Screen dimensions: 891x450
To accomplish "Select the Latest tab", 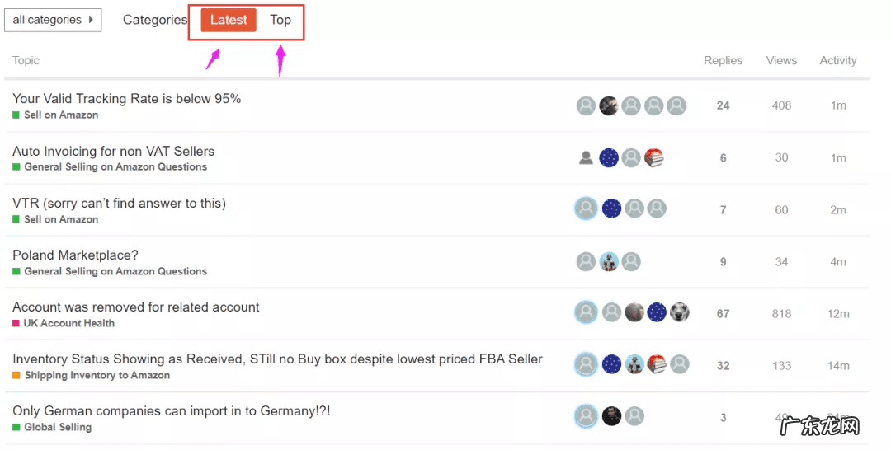I will (229, 20).
